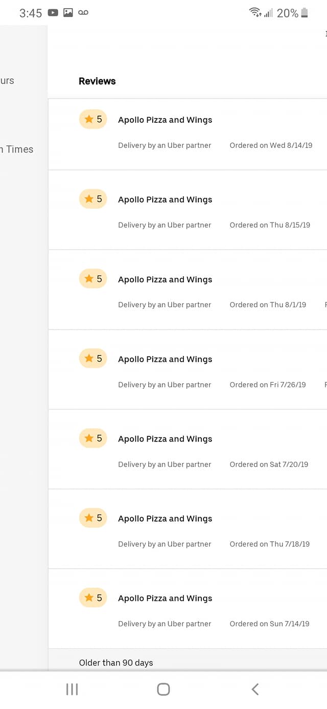This screenshot has width=327, height=709.
Task: Tap the 'Older than 90 days' section header
Action: pyautogui.click(x=116, y=662)
